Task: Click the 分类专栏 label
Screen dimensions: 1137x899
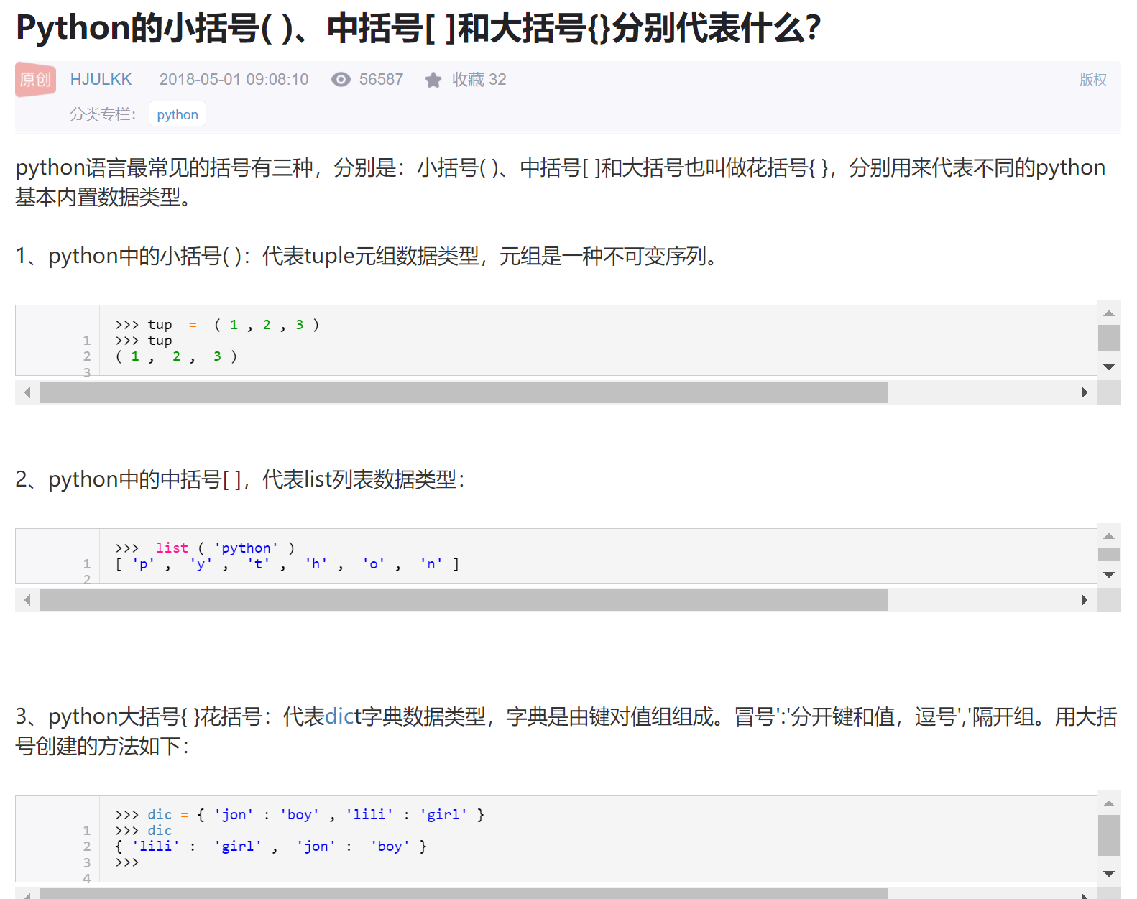Action: coord(103,114)
